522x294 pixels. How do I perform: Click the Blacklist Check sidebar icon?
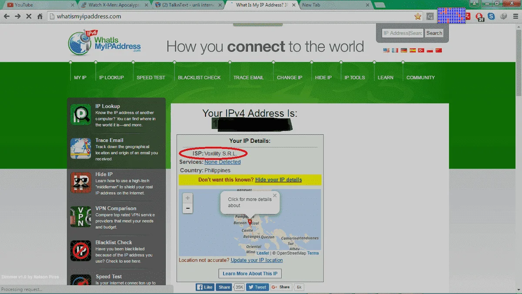[x=81, y=251]
